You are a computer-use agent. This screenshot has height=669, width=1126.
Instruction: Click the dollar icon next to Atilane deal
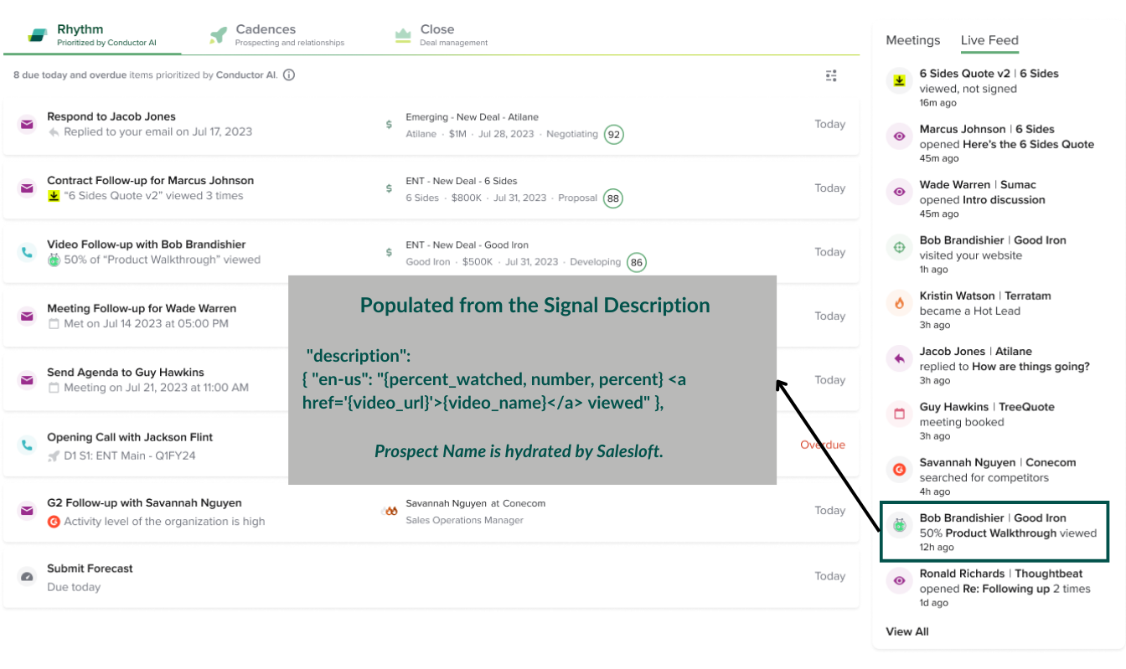[x=389, y=125]
